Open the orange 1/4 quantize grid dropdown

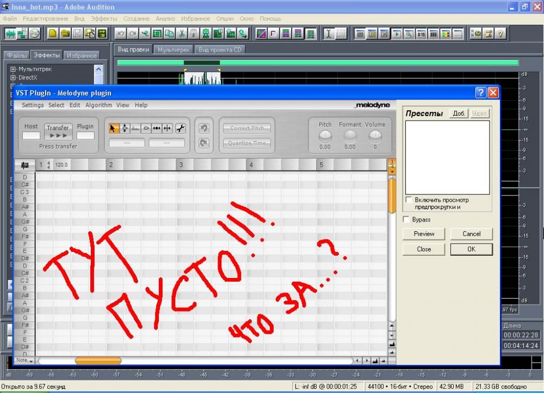(x=392, y=166)
